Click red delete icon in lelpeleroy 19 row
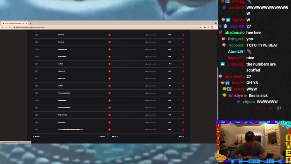This screenshot has height=164, width=291. [x=183, y=115]
